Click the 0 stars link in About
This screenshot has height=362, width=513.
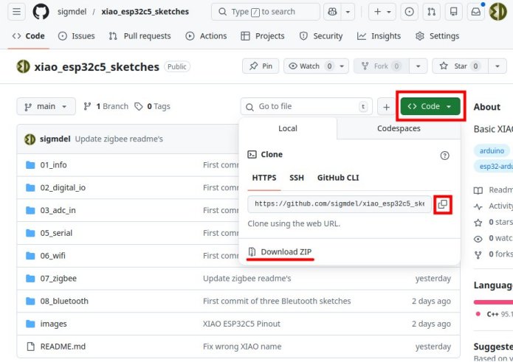coord(493,222)
